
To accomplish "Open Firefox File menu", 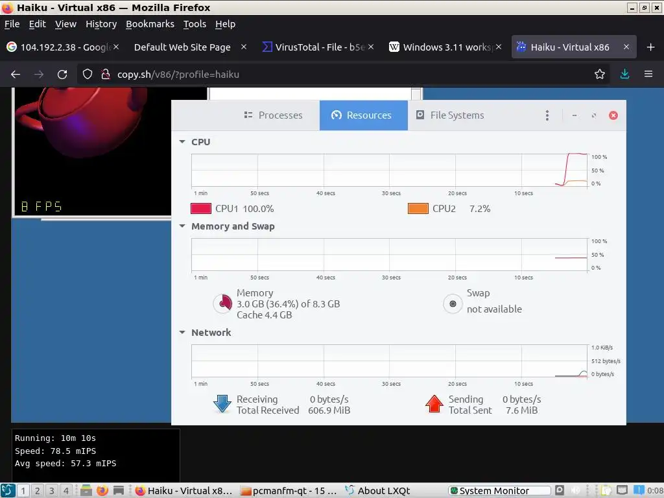I will pos(12,24).
